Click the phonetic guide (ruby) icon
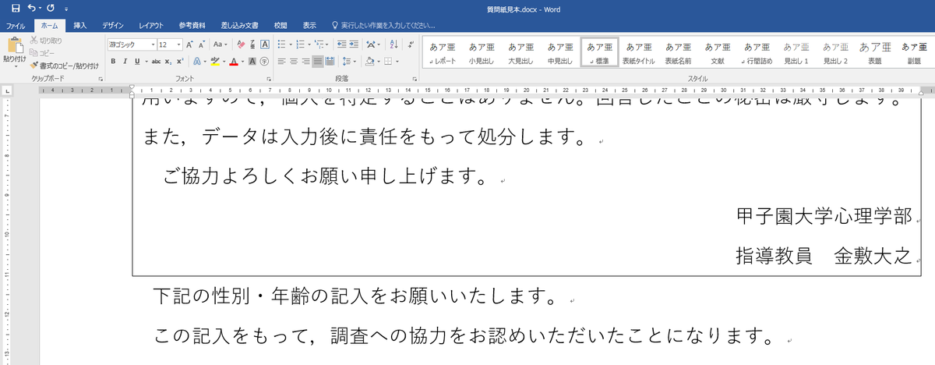The image size is (935, 365). 252,44
